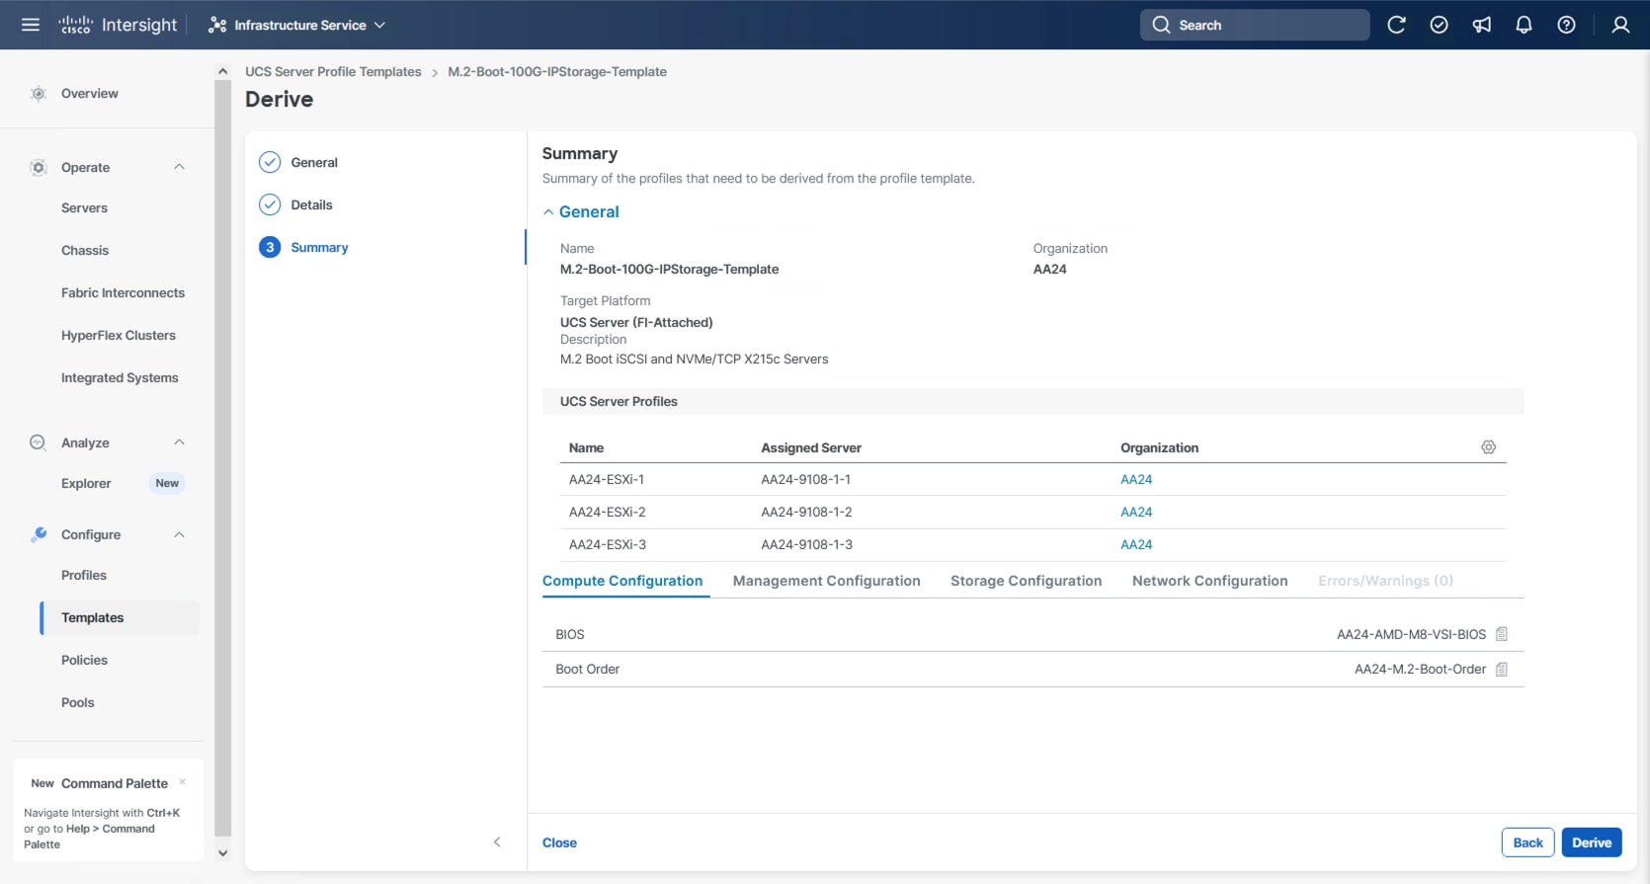The image size is (1650, 884).
Task: Dismiss the Command Palette tip
Action: coord(183,781)
